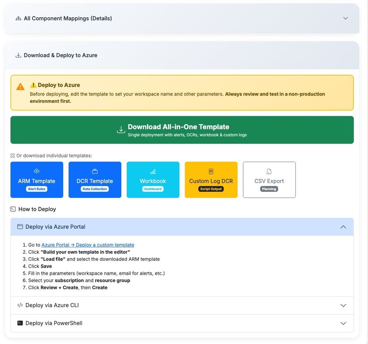The width and height of the screenshot is (368, 344).
Task: Click the terminal icon beside Deploy via PowerShell
Action: pos(20,323)
